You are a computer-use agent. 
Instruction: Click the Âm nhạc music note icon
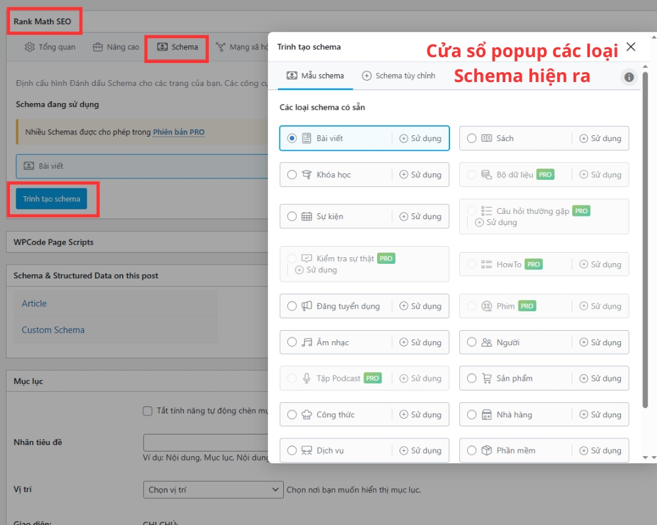[x=307, y=342]
